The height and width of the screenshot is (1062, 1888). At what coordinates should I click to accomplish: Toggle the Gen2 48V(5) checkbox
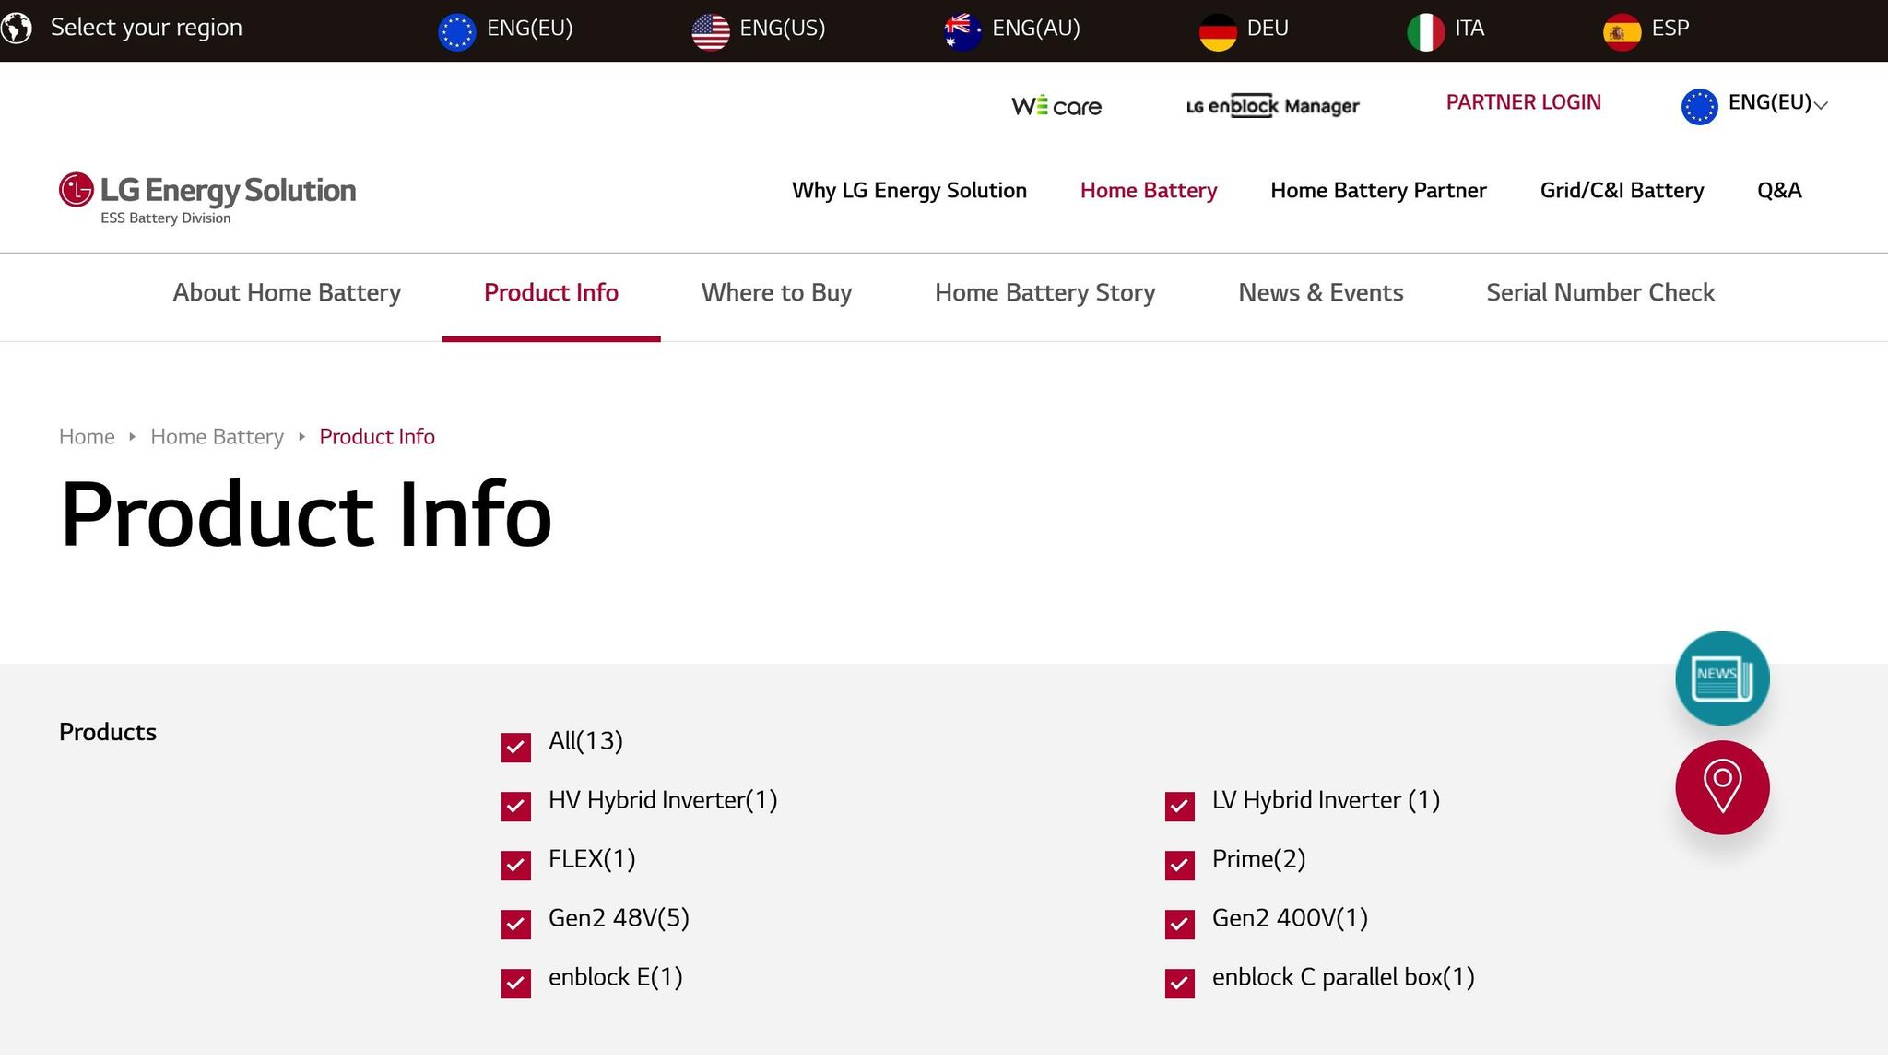tap(516, 924)
